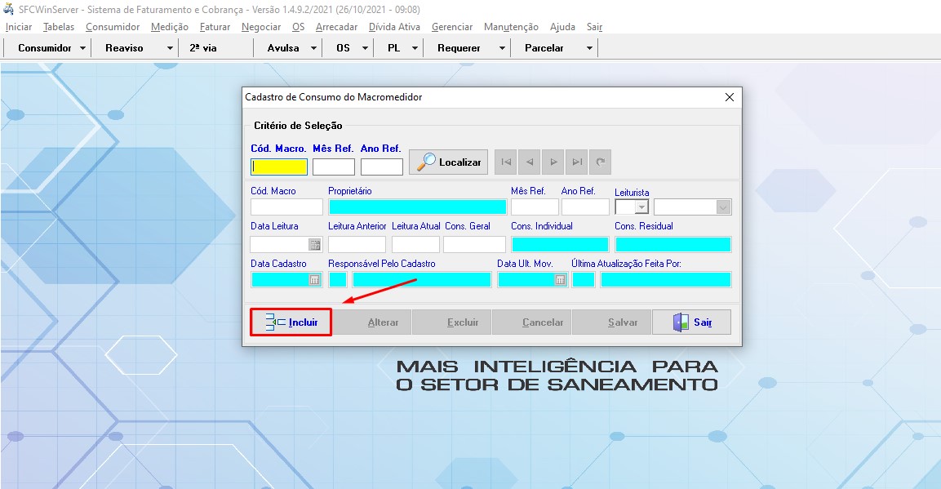Click the refresh records icon
The width and height of the screenshot is (941, 489).
(600, 162)
